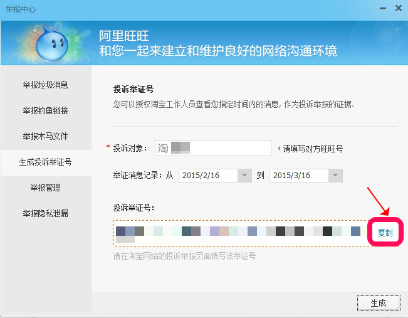Click the 投诉对象 input field
This screenshot has height=318, width=408.
tap(213, 148)
